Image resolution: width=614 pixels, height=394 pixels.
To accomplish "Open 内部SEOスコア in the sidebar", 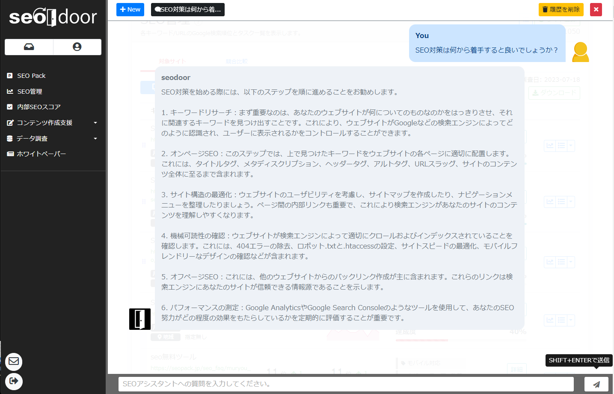I will pos(39,107).
